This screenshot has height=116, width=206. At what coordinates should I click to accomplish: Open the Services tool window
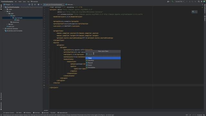point(45,113)
